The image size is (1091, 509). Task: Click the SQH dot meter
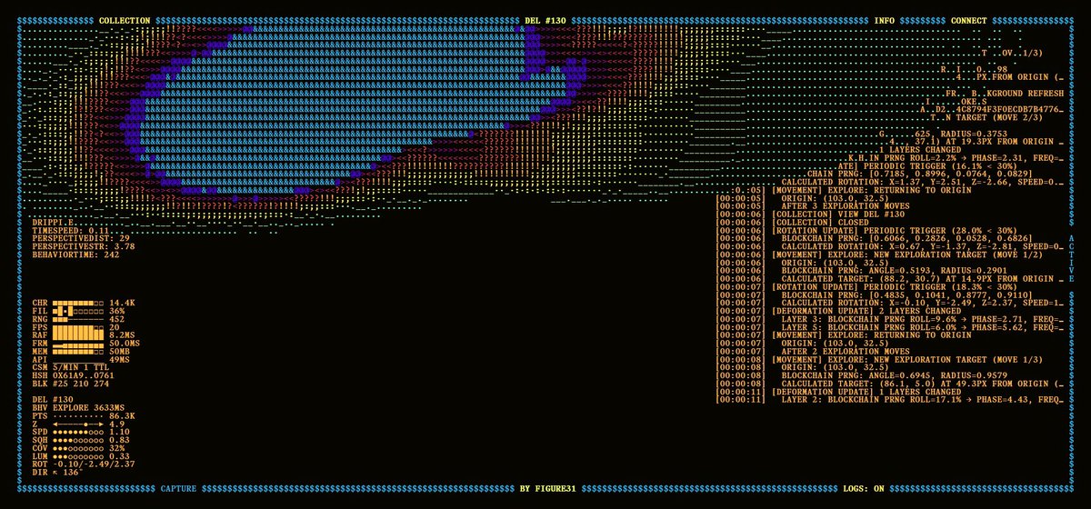(77, 440)
